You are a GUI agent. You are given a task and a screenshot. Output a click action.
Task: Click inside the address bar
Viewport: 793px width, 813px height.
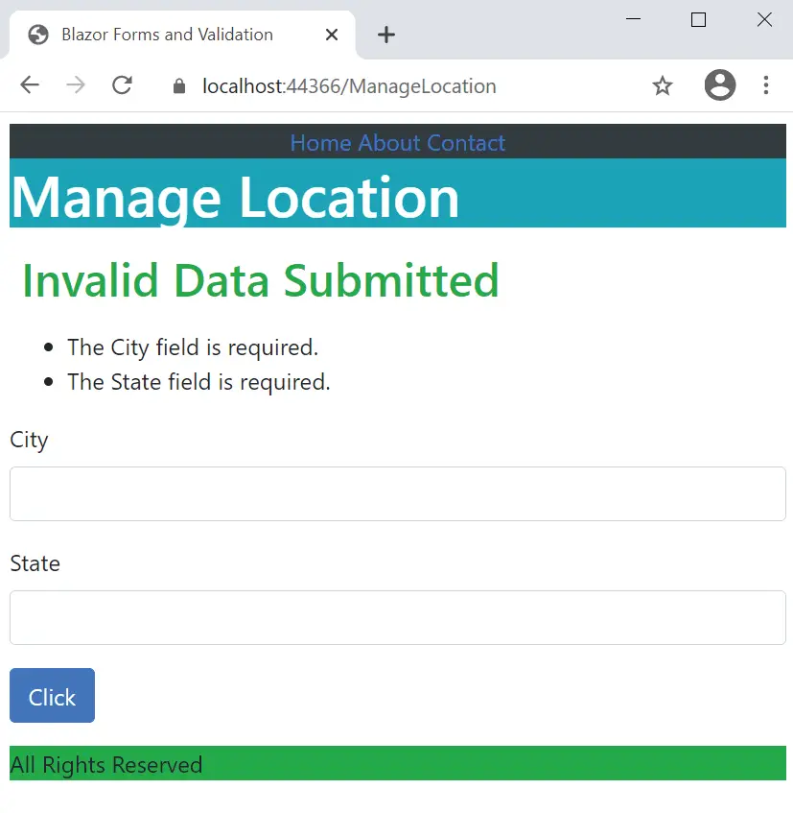(x=384, y=85)
